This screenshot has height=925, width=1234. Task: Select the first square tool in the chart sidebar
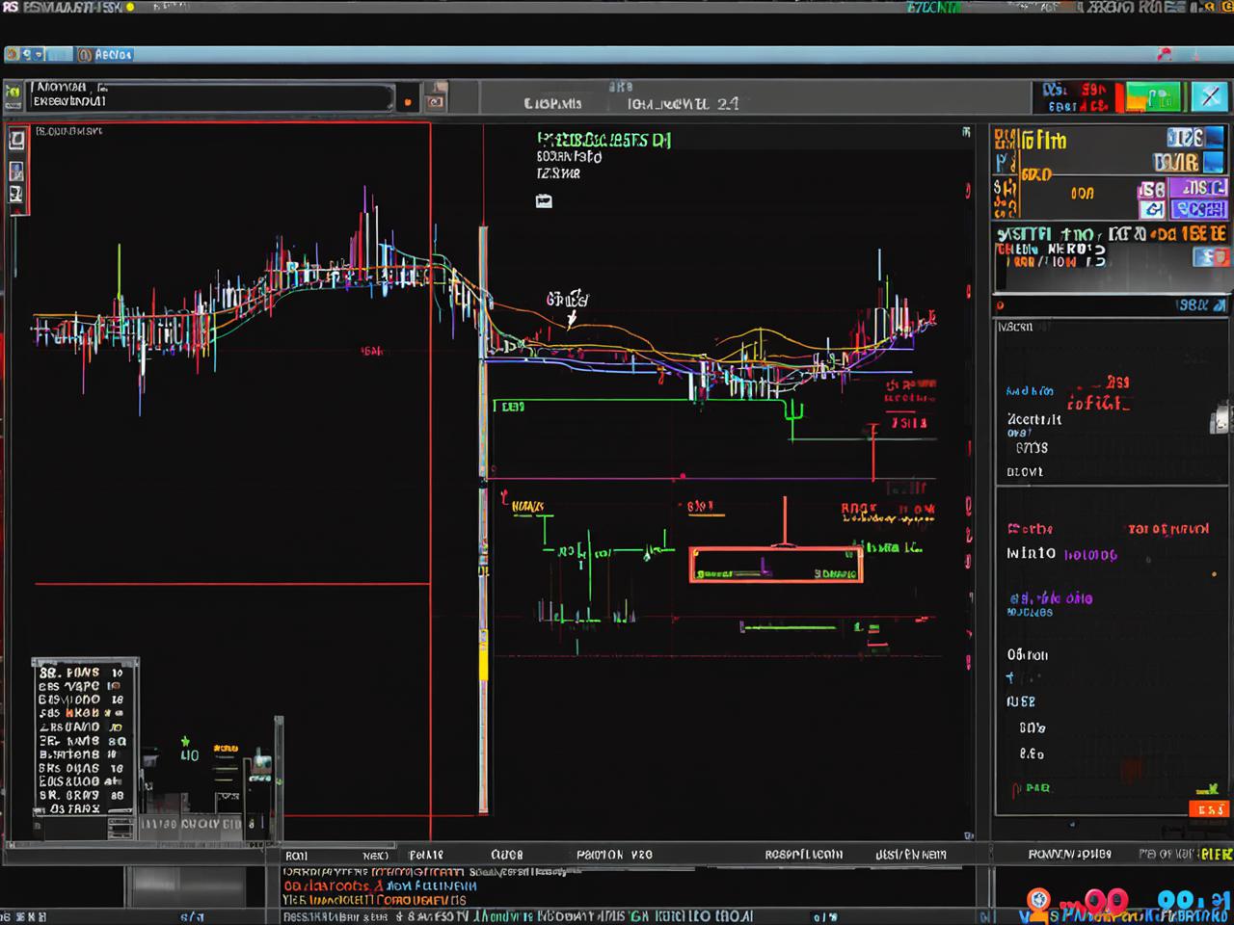17,141
